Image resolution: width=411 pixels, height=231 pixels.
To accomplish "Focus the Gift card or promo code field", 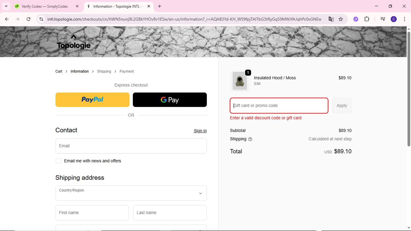I will [x=279, y=105].
